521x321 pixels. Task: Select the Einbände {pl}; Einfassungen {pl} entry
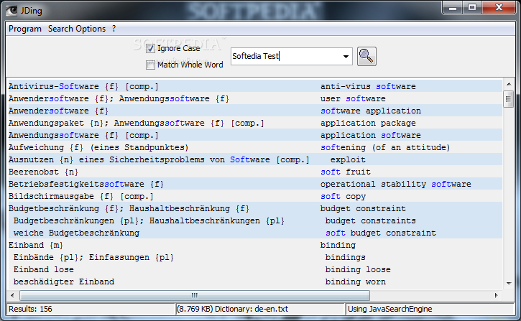tap(93, 257)
